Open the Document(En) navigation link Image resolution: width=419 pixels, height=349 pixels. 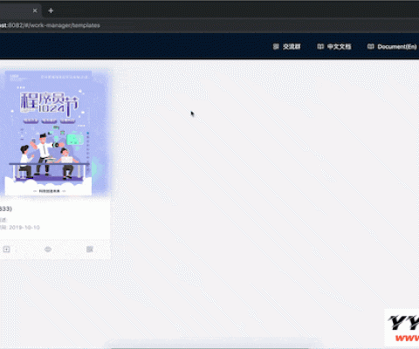[x=397, y=46]
